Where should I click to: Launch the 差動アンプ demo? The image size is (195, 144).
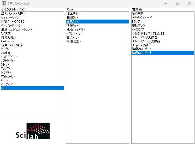pos(163,26)
